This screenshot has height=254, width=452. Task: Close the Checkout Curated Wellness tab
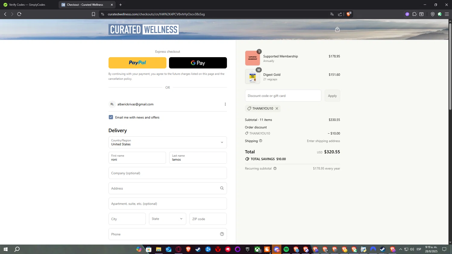[x=112, y=5]
